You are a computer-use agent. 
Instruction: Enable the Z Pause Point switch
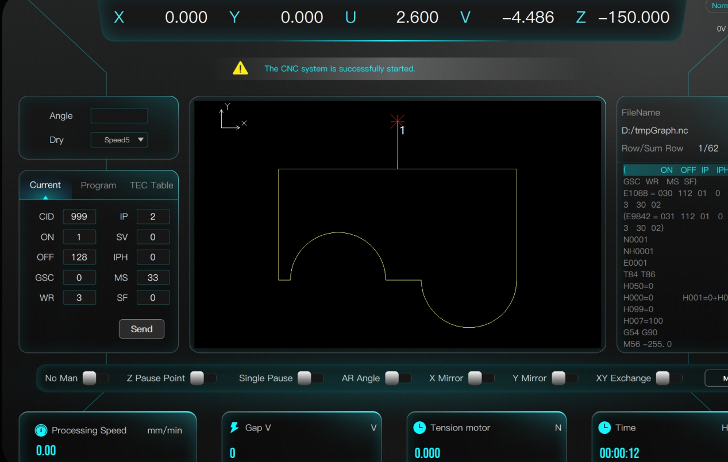[x=203, y=378]
